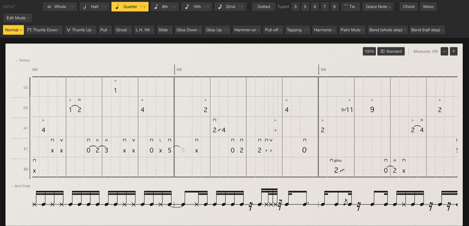The image size is (469, 226).
Task: Set tuplet to 7
Action: 324,7
